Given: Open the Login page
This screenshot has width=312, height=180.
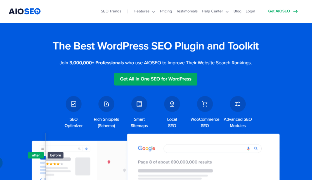Looking at the screenshot, I should (x=250, y=11).
